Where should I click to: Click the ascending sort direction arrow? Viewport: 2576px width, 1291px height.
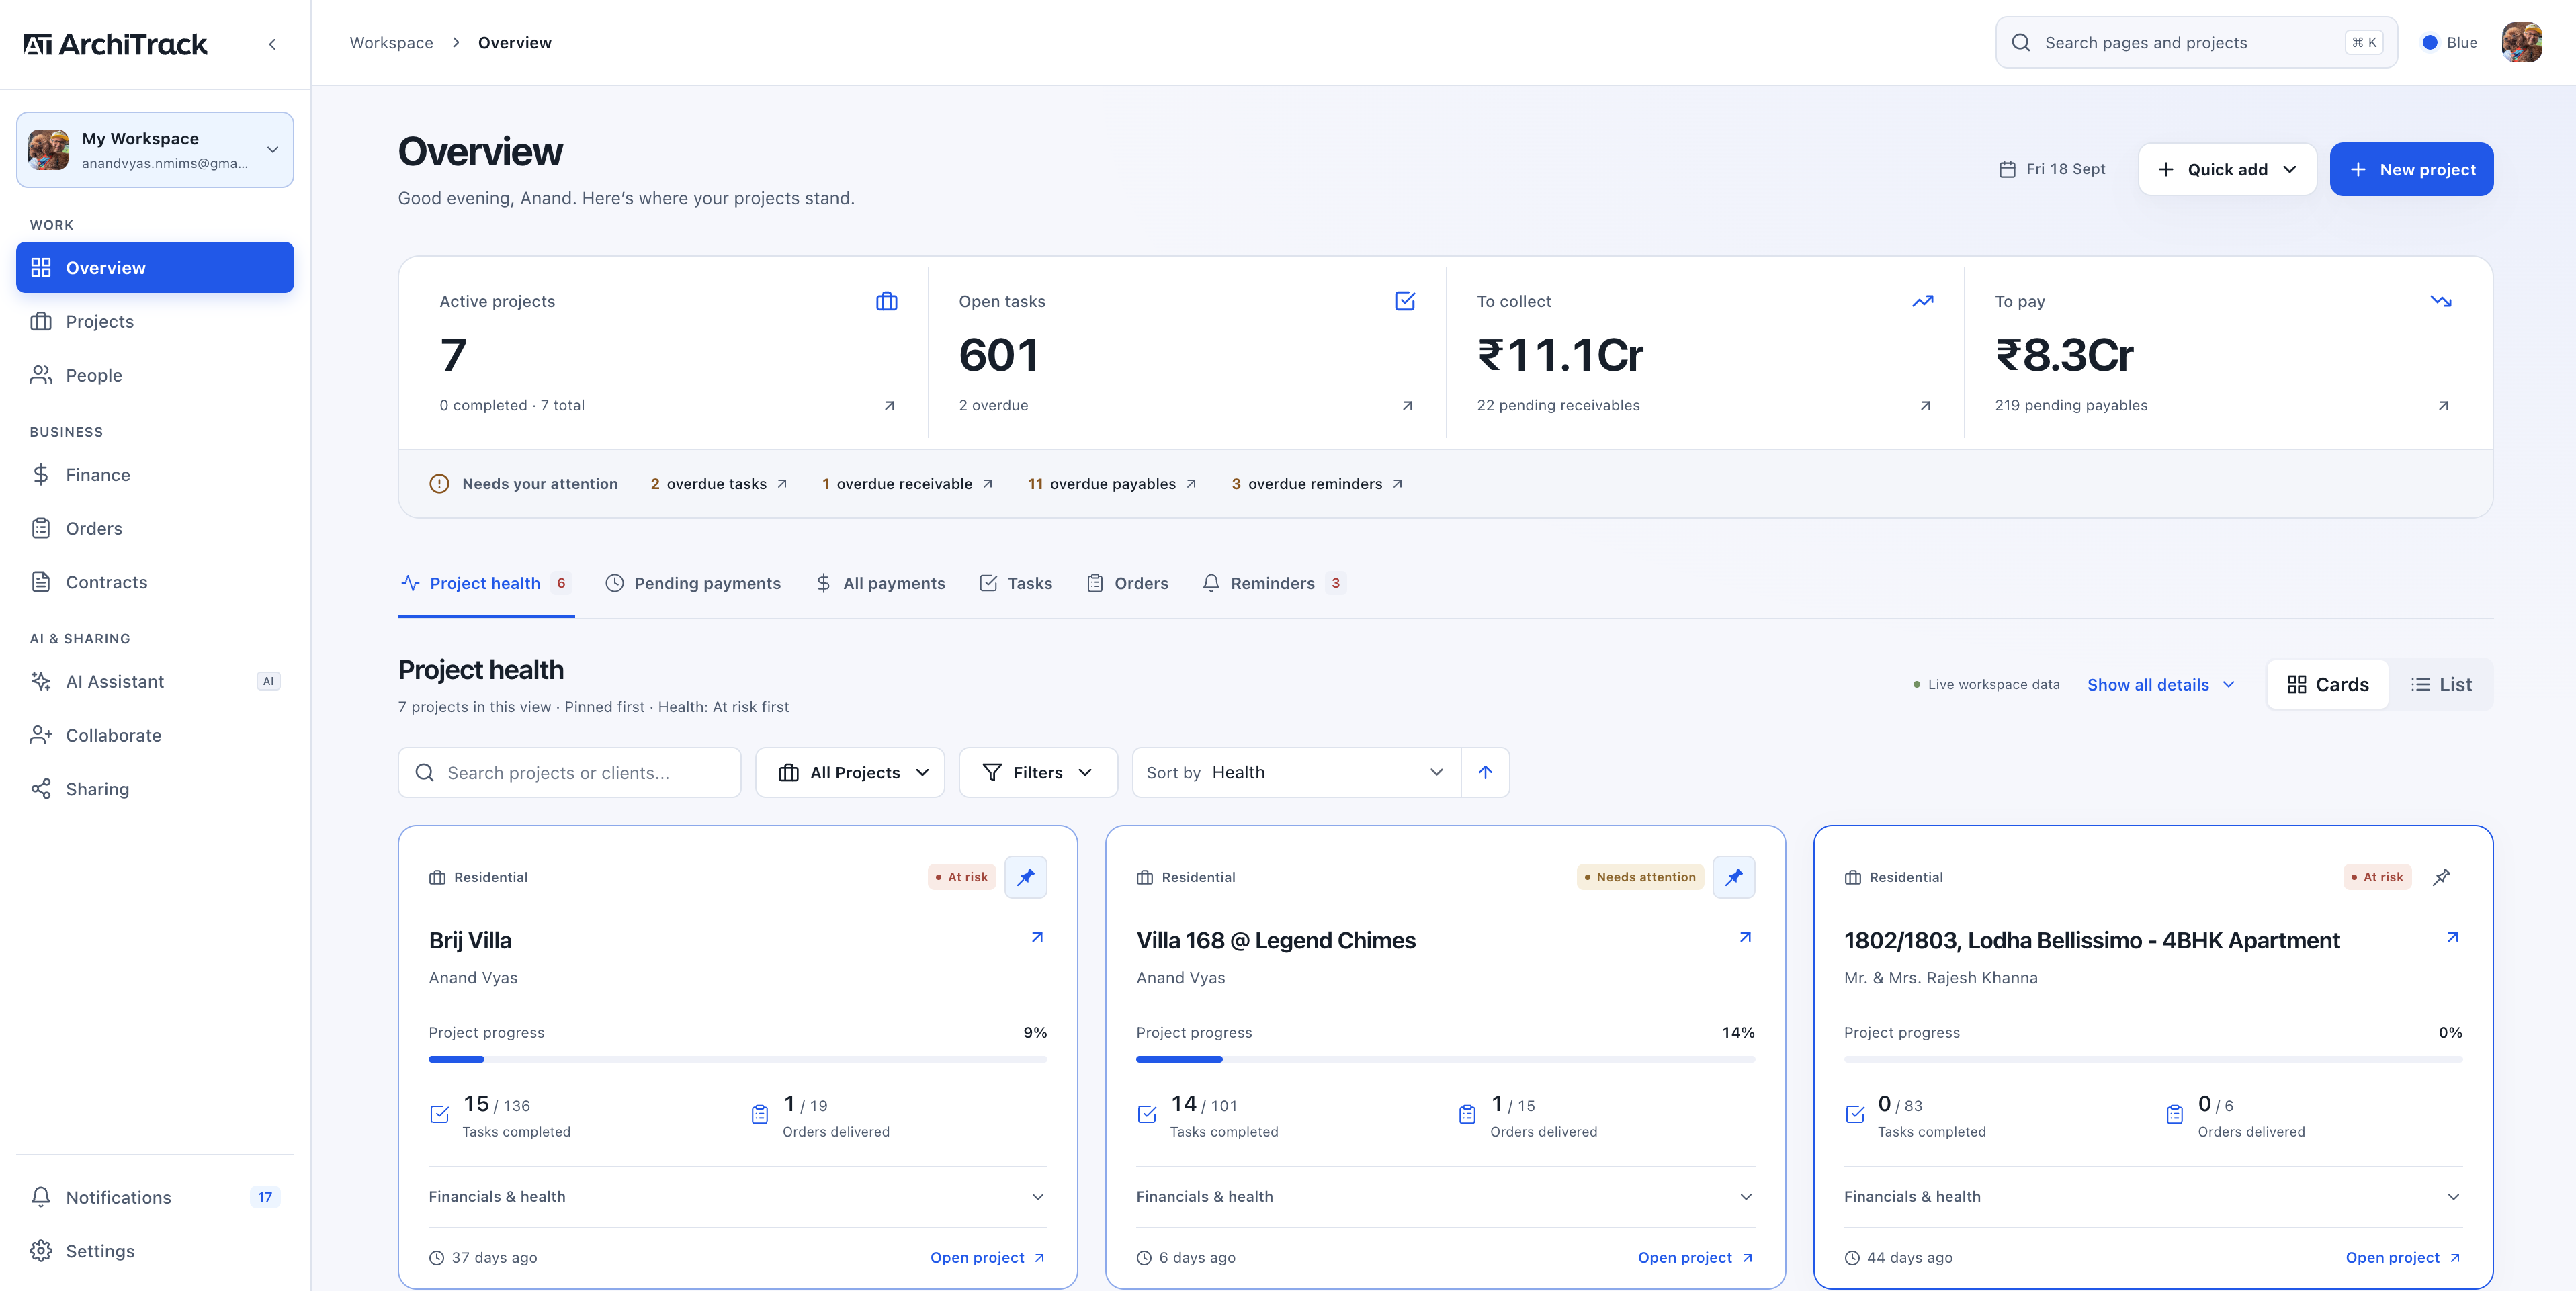click(x=1485, y=772)
